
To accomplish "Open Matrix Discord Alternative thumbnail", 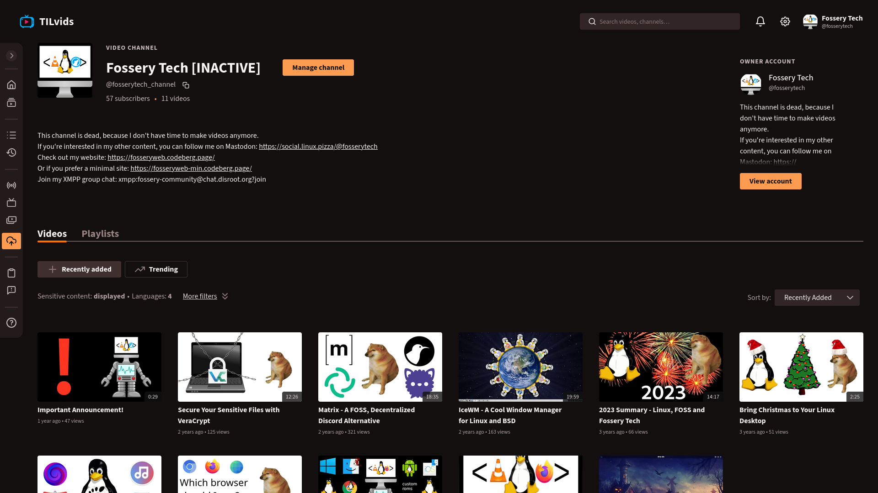I will 380,367.
